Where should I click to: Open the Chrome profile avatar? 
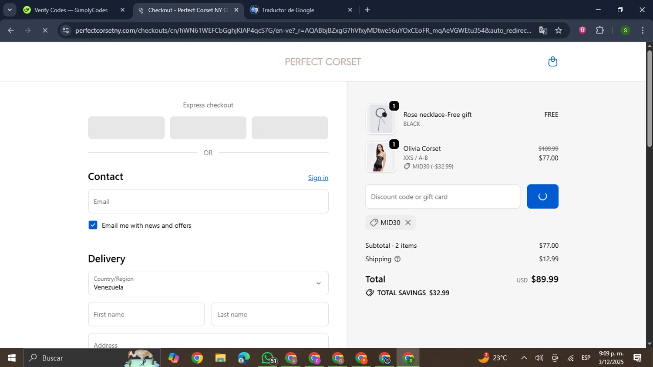coord(625,30)
